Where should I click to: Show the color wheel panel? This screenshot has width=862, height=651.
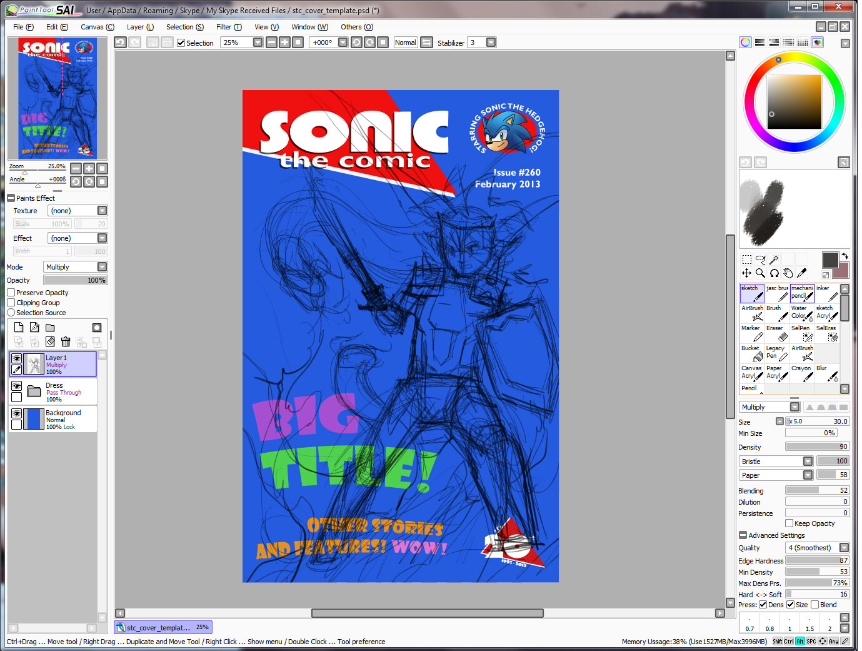[745, 43]
